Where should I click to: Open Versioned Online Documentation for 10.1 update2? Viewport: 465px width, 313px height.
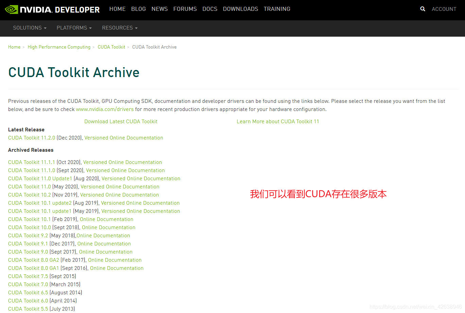[x=140, y=203]
